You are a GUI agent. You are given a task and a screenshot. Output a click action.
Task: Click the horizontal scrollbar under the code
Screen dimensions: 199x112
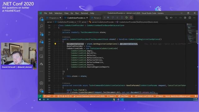tap(106, 94)
